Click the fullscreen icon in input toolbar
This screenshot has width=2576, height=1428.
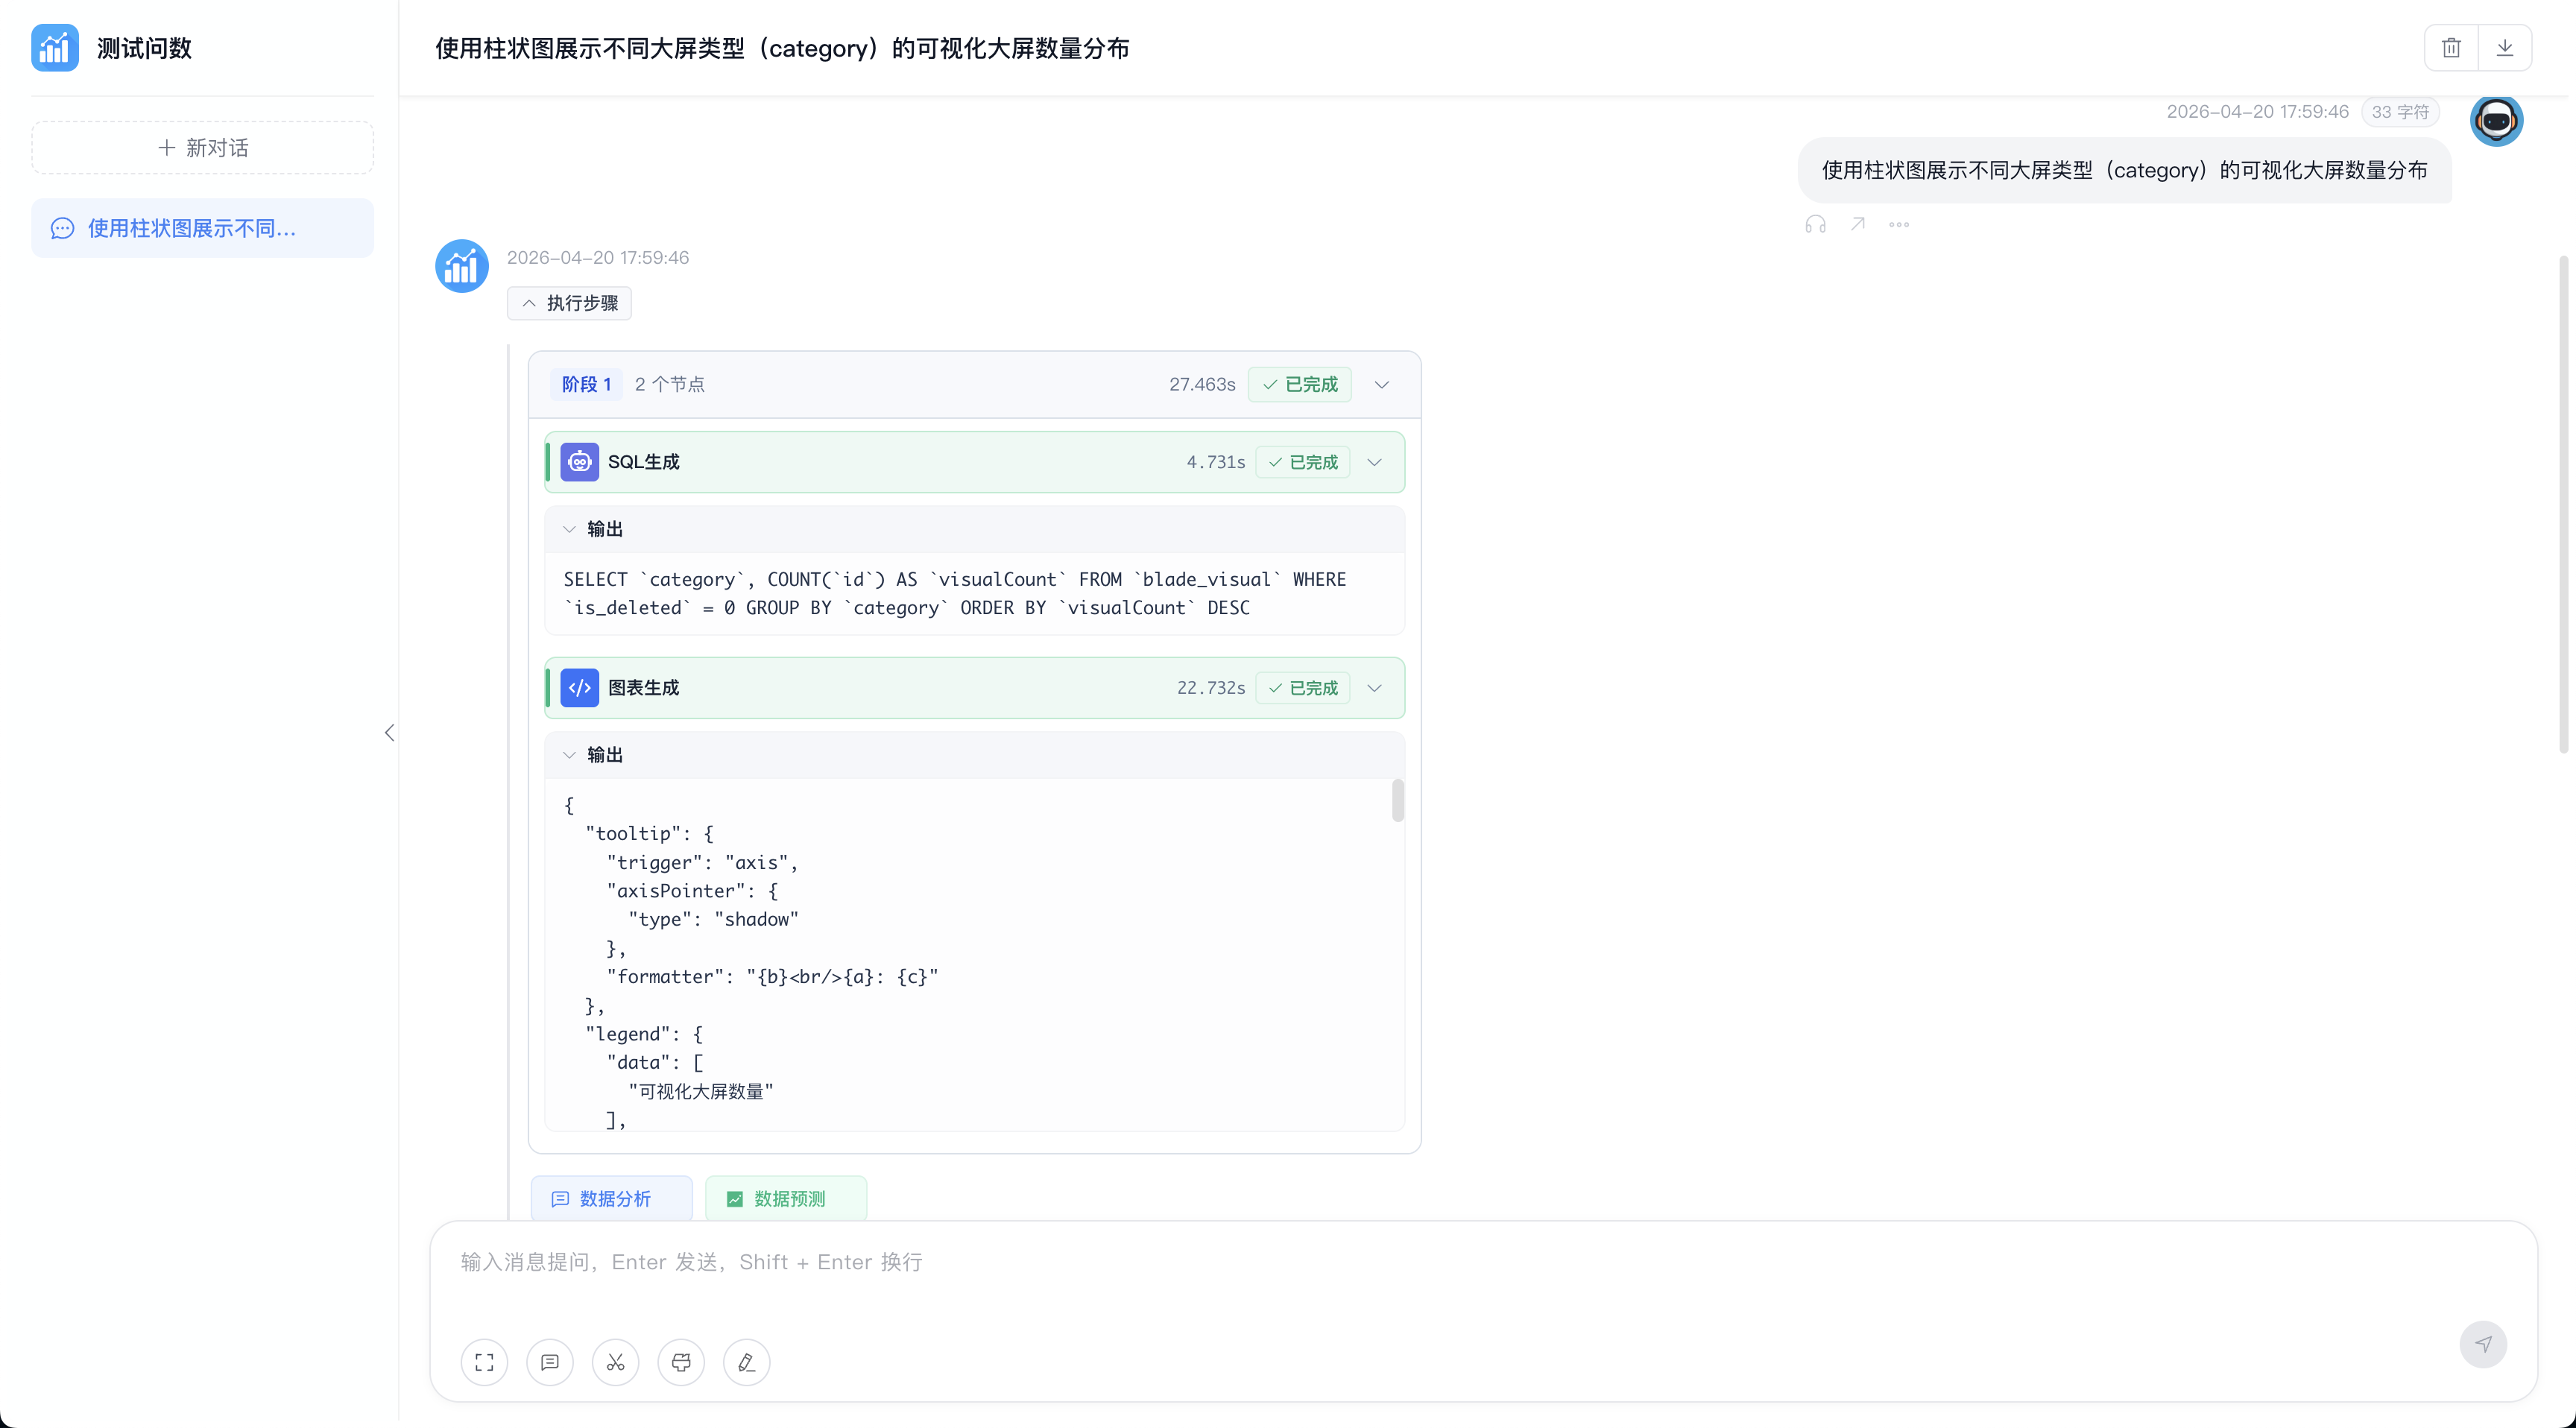[x=484, y=1362]
